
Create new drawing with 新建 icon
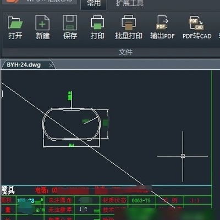point(42,28)
